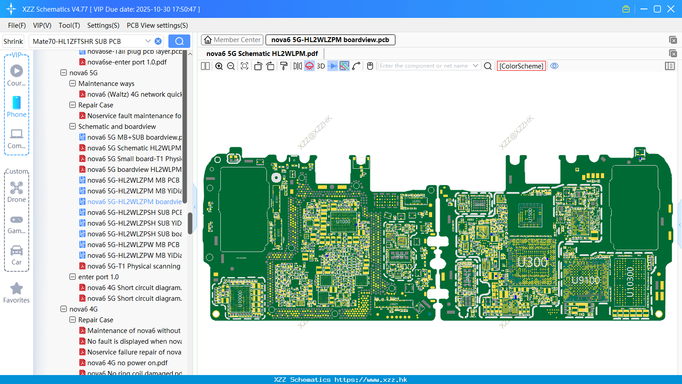682x384 pixels.
Task: Close the schematic PDF panel
Action: (673, 53)
